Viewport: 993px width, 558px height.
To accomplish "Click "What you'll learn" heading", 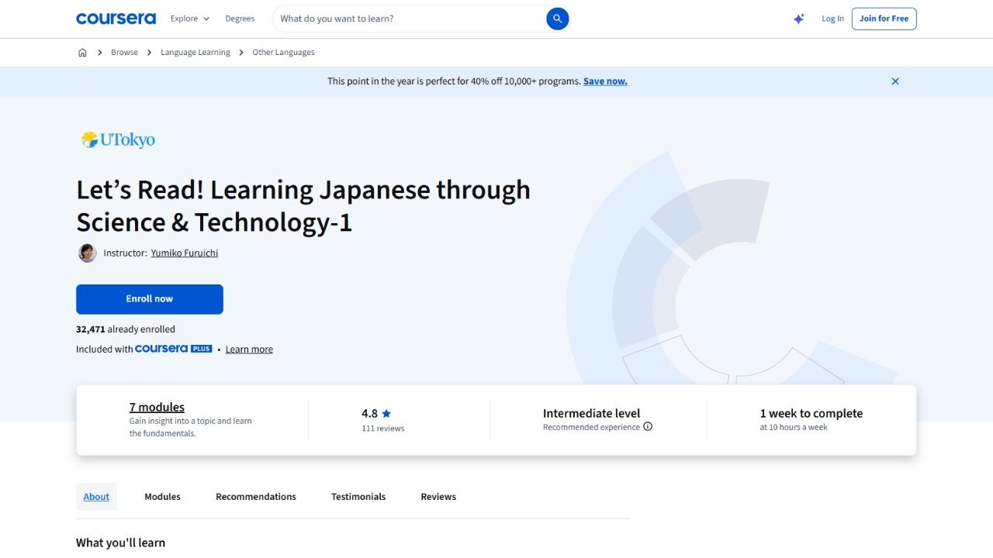I will 120,542.
